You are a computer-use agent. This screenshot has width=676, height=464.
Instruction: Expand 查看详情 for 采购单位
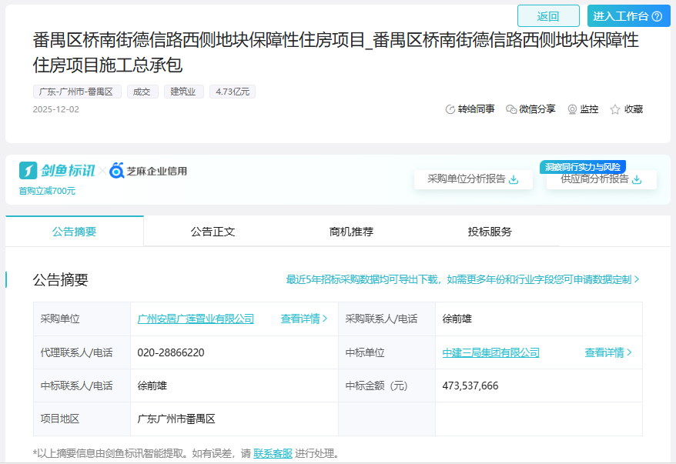click(304, 319)
